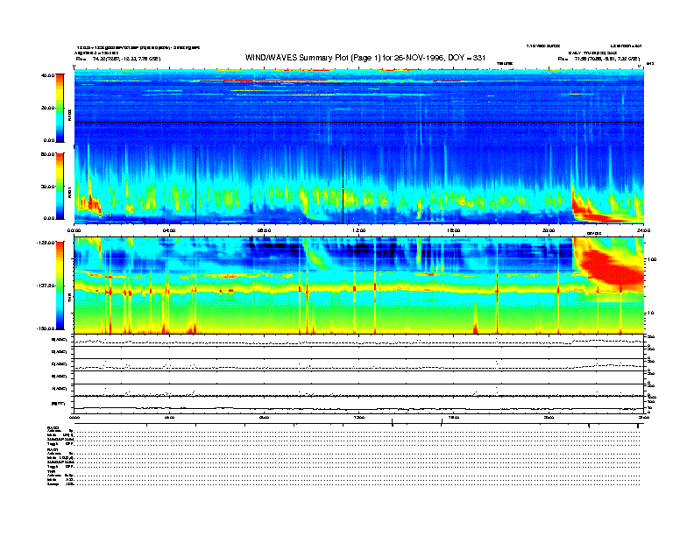
Task: Click the 20.00 value on RAD2 scale
Action: pyautogui.click(x=47, y=108)
